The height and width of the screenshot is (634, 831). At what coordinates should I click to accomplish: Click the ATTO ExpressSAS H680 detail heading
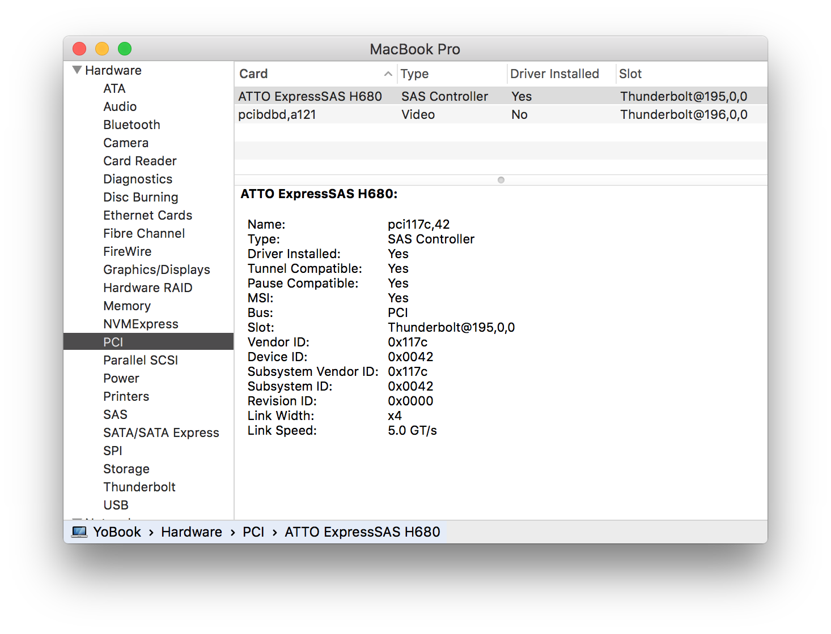(x=319, y=194)
